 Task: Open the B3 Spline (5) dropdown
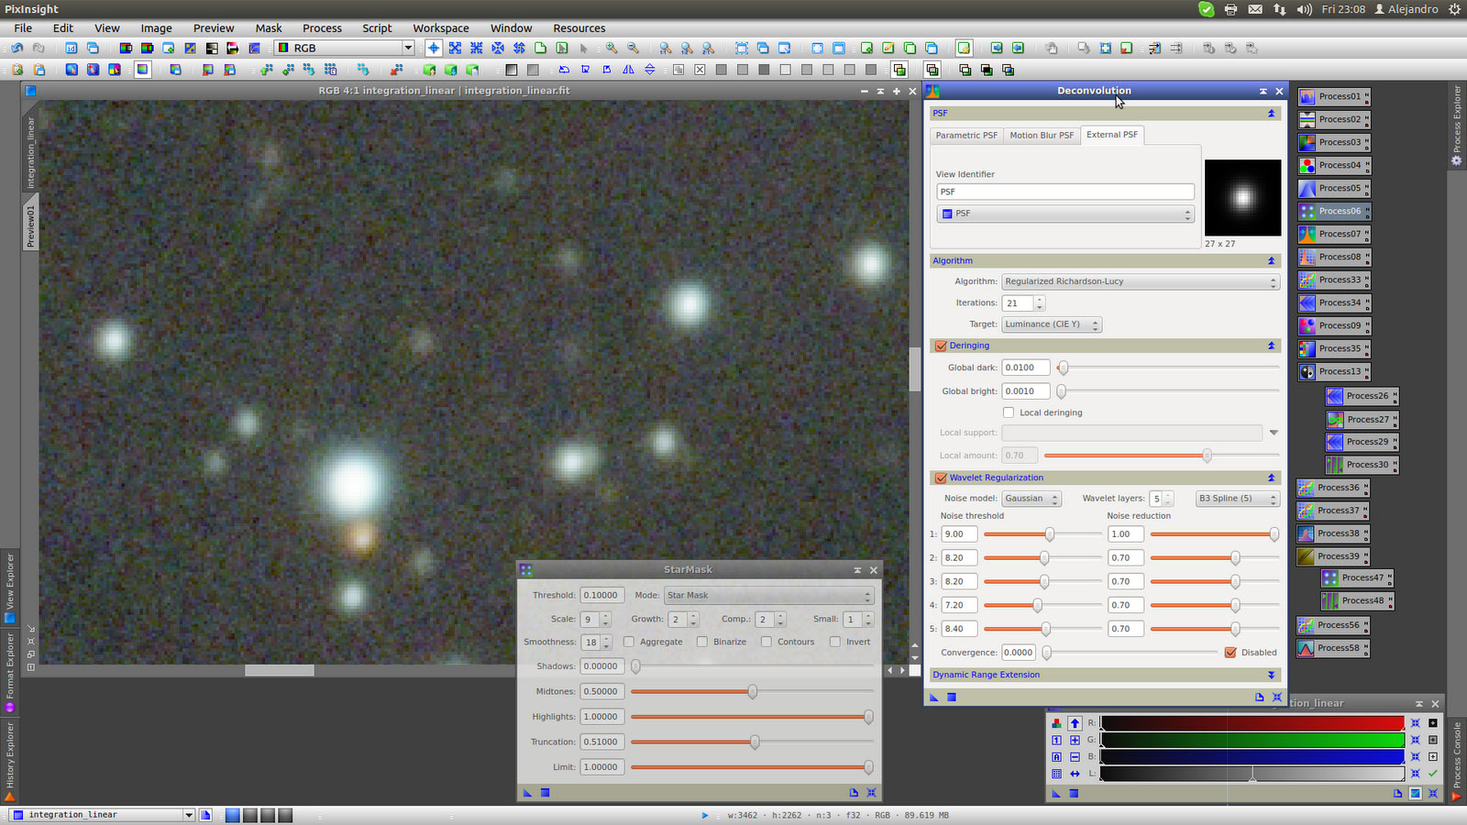click(1237, 499)
